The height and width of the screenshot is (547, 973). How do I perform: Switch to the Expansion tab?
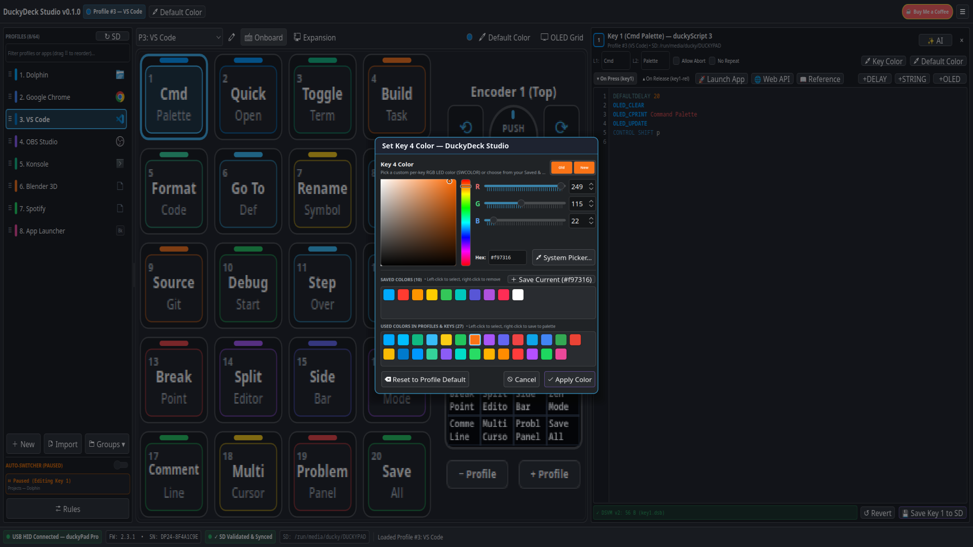(315, 37)
